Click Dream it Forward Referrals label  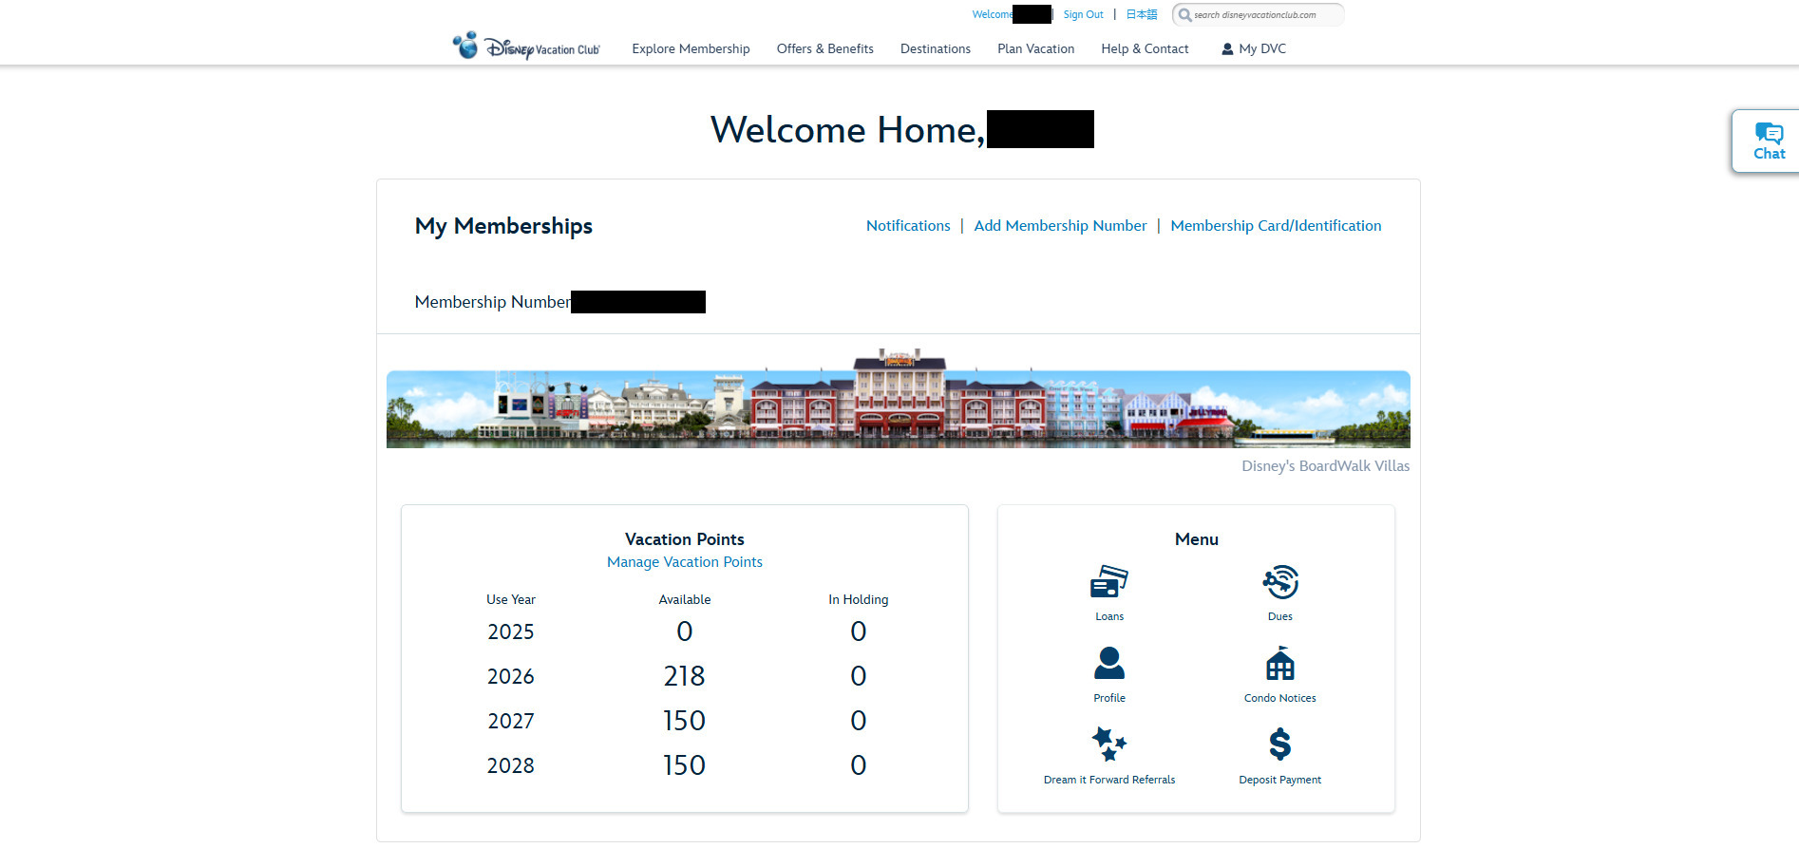1108,780
